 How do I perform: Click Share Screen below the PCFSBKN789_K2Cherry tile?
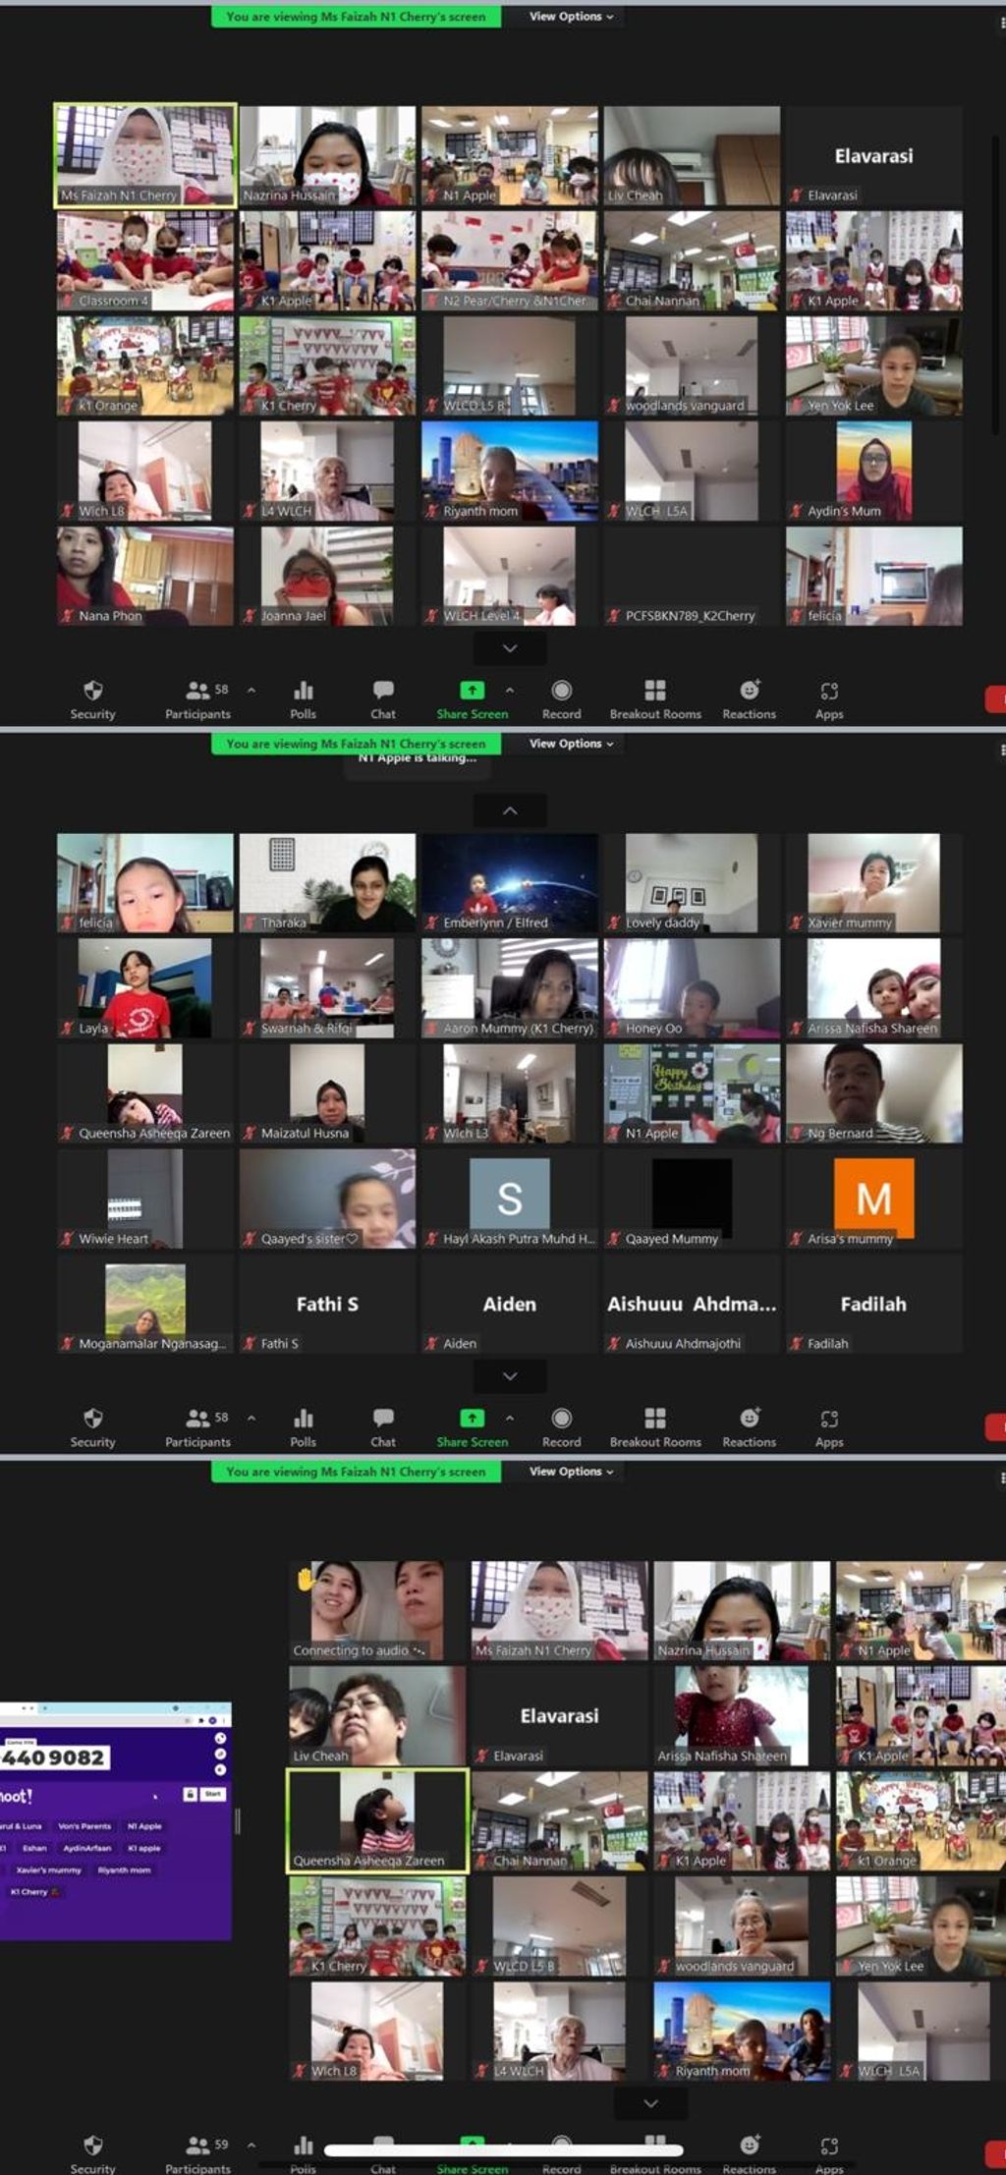473,699
